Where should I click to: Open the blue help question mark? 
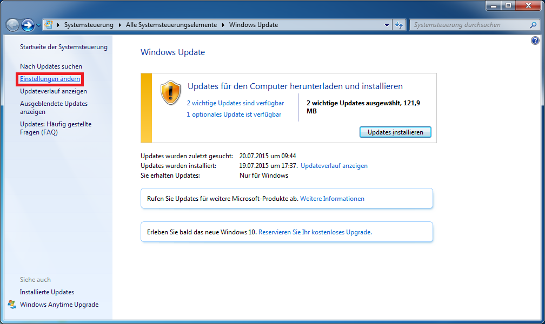tap(535, 40)
